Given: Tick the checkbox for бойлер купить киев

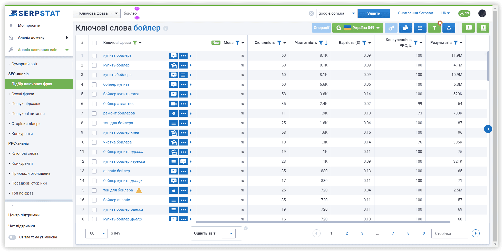Looking at the screenshot, I should coord(94,94).
